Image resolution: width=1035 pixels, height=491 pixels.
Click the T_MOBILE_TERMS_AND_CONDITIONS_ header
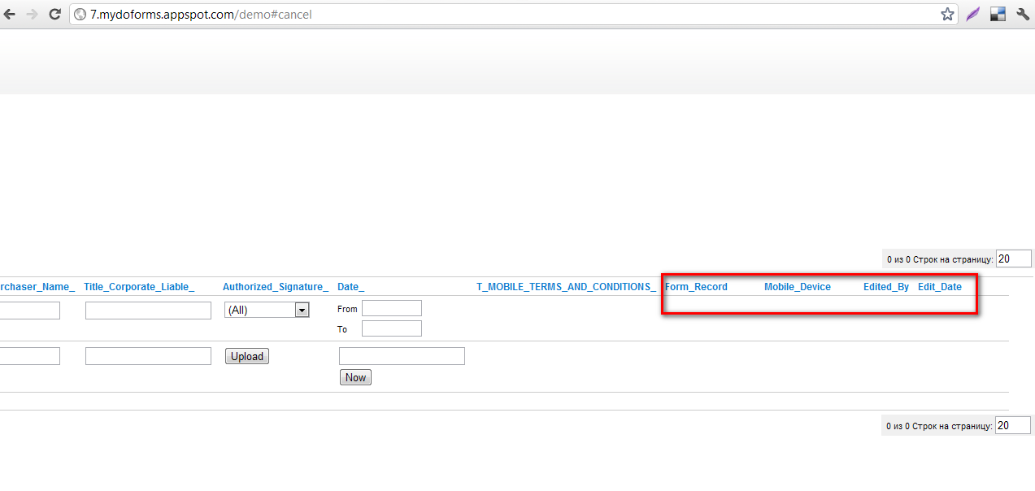(566, 287)
